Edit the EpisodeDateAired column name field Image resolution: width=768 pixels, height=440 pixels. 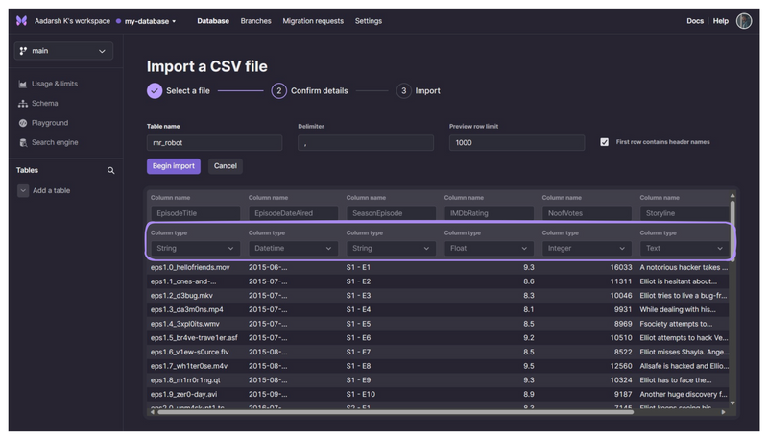(293, 213)
